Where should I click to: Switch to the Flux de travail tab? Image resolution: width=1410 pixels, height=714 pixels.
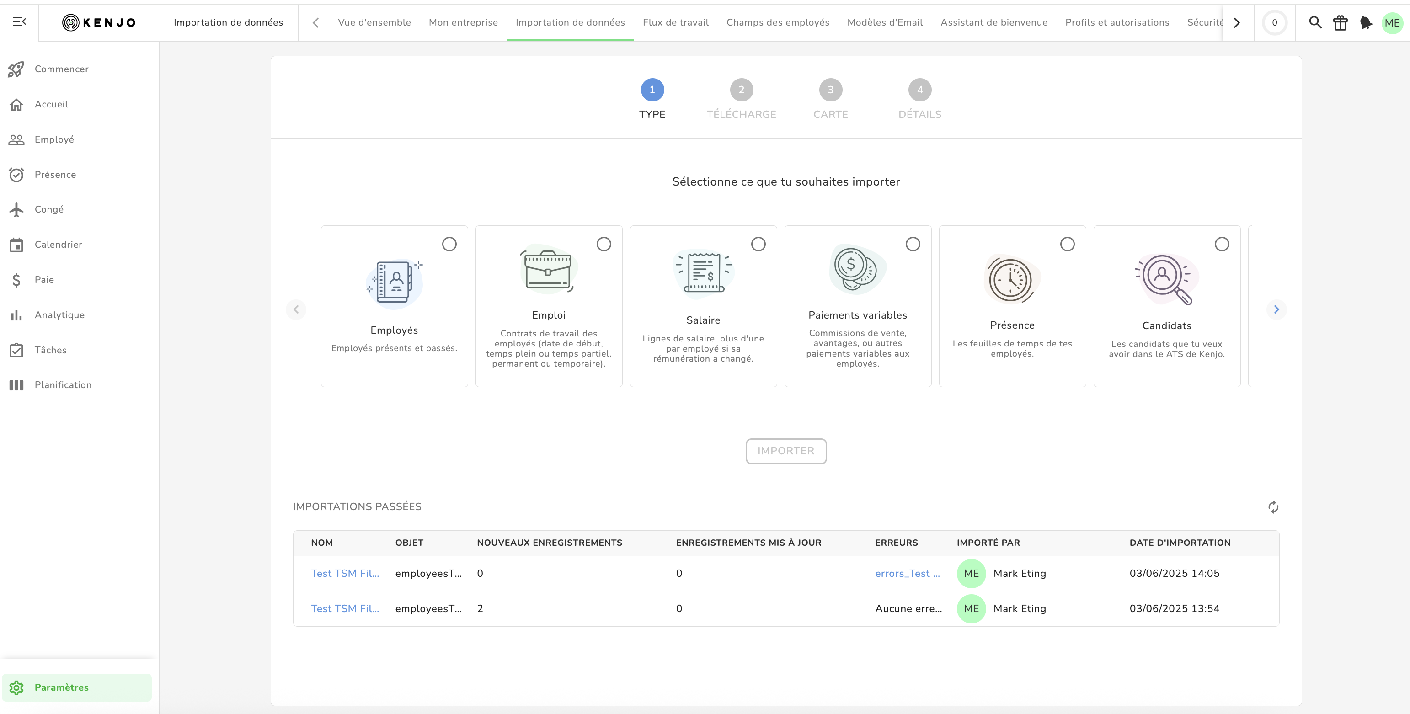[675, 22]
